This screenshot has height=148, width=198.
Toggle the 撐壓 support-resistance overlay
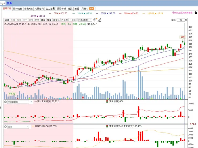49,20
